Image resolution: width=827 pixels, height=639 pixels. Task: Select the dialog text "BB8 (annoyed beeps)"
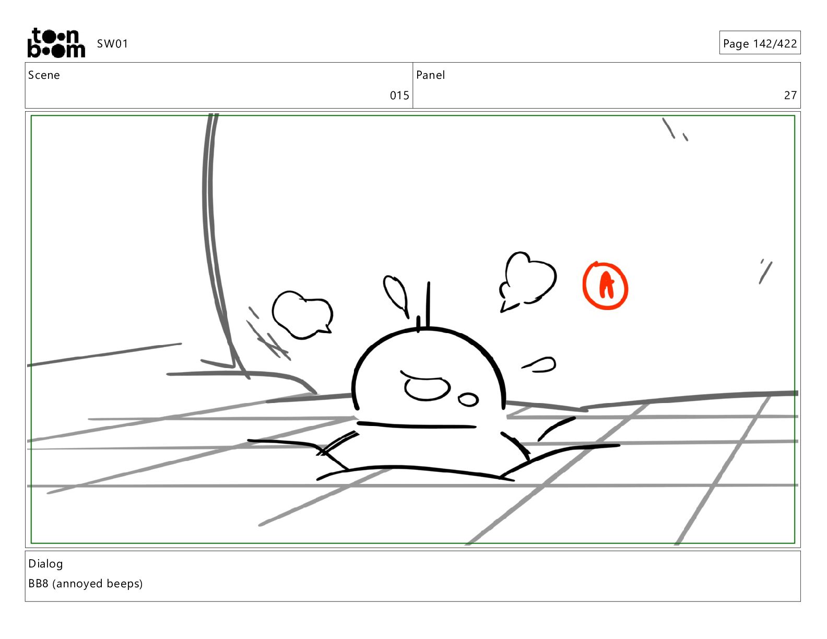(x=85, y=584)
